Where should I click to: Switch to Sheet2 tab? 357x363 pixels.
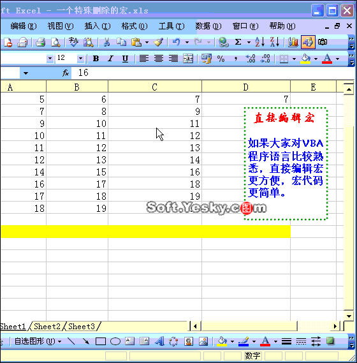[47, 327]
